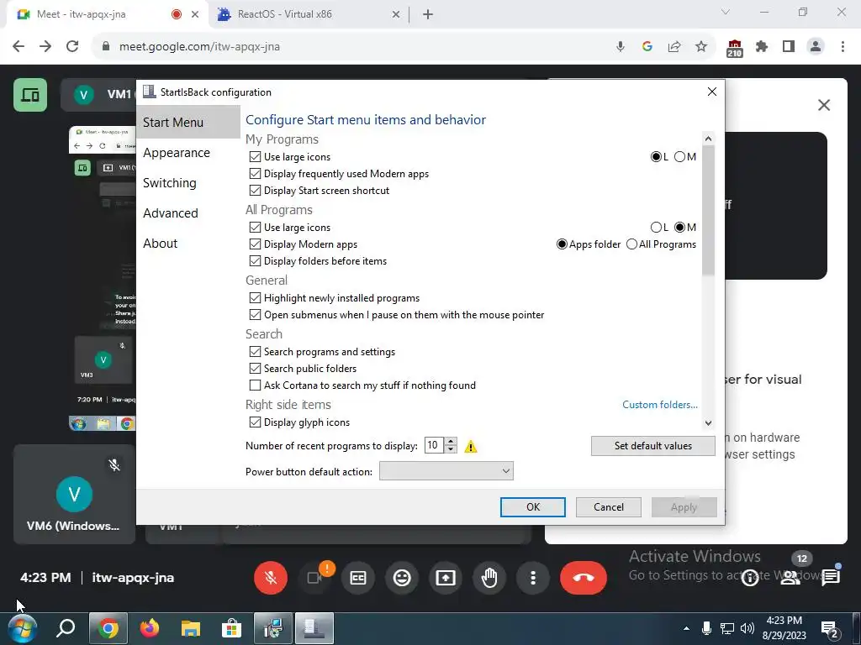861x645 pixels.
Task: Click Chrome address bar URL
Action: (199, 47)
